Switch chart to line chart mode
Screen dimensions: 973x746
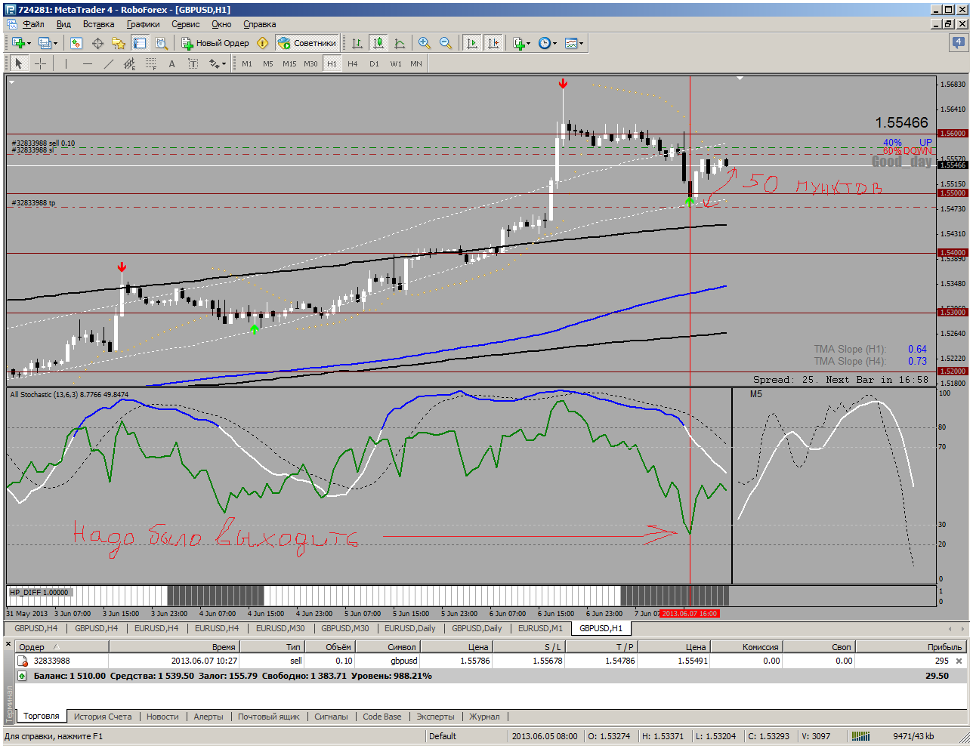tap(400, 43)
